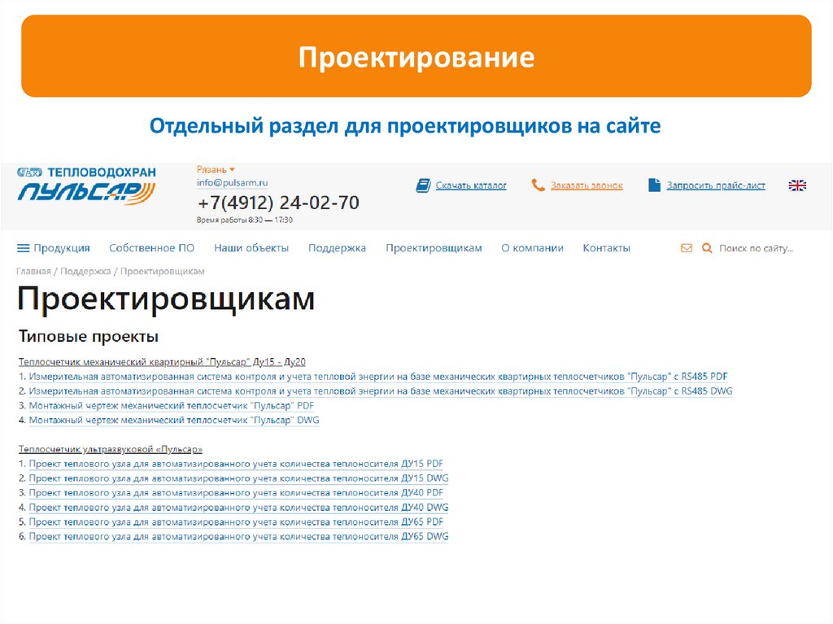Image resolution: width=833 pixels, height=624 pixels.
Task: Open the hamburger icon beside Продукция
Action: click(24, 248)
